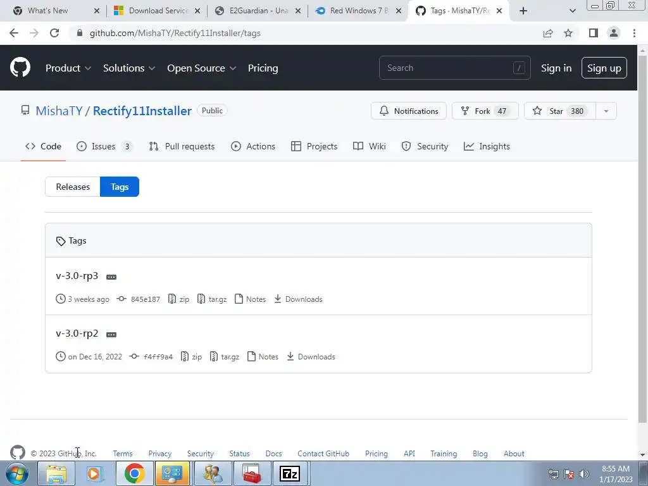
Task: Switch to the Releases view
Action: tap(73, 187)
